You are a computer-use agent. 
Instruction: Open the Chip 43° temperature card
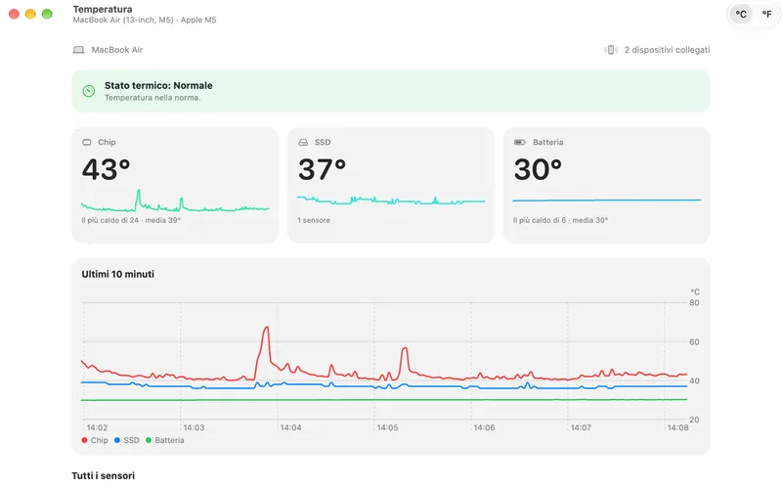(x=175, y=185)
